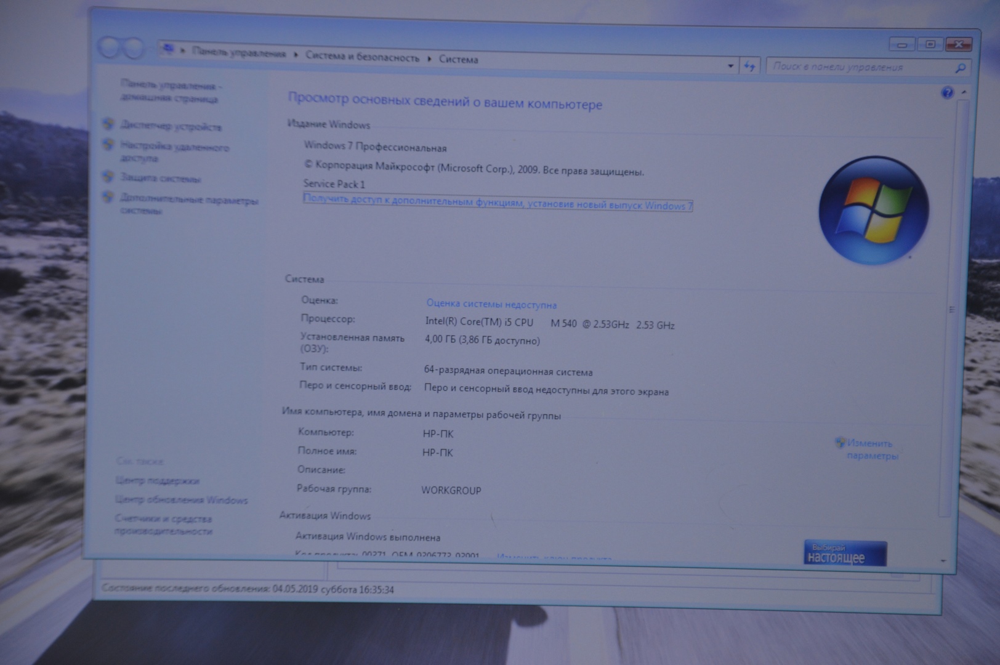Expand the arrow after Панель управления breadcrumb
The width and height of the screenshot is (1000, 665).
(296, 55)
